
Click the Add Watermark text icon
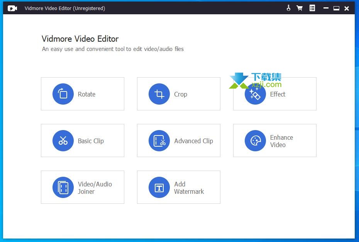click(159, 187)
